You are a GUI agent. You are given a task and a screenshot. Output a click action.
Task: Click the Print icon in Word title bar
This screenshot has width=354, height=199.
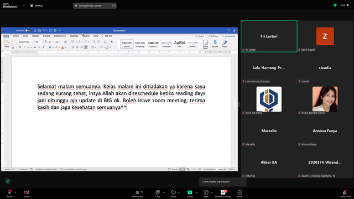(x=55, y=30)
